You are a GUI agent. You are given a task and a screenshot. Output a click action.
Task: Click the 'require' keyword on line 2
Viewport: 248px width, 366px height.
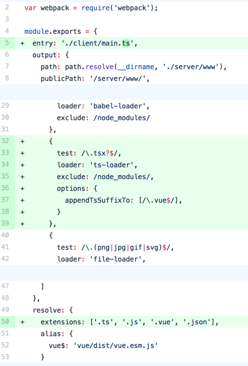[96, 8]
